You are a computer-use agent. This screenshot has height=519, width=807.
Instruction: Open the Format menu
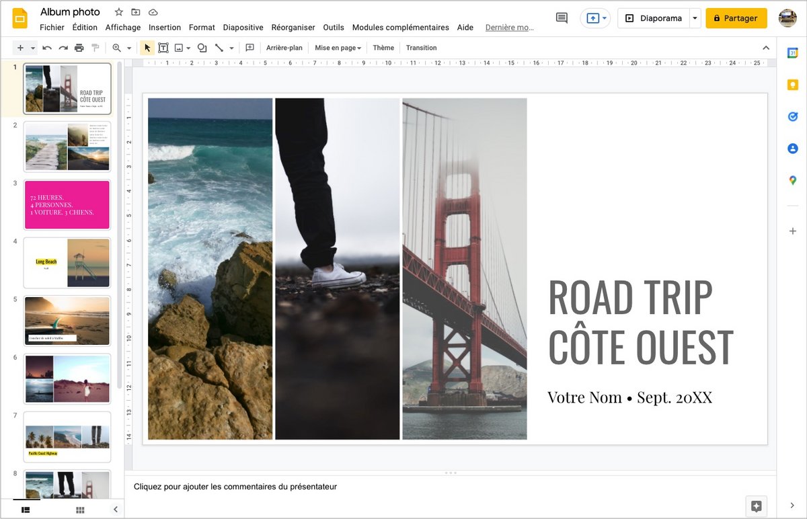pyautogui.click(x=202, y=28)
